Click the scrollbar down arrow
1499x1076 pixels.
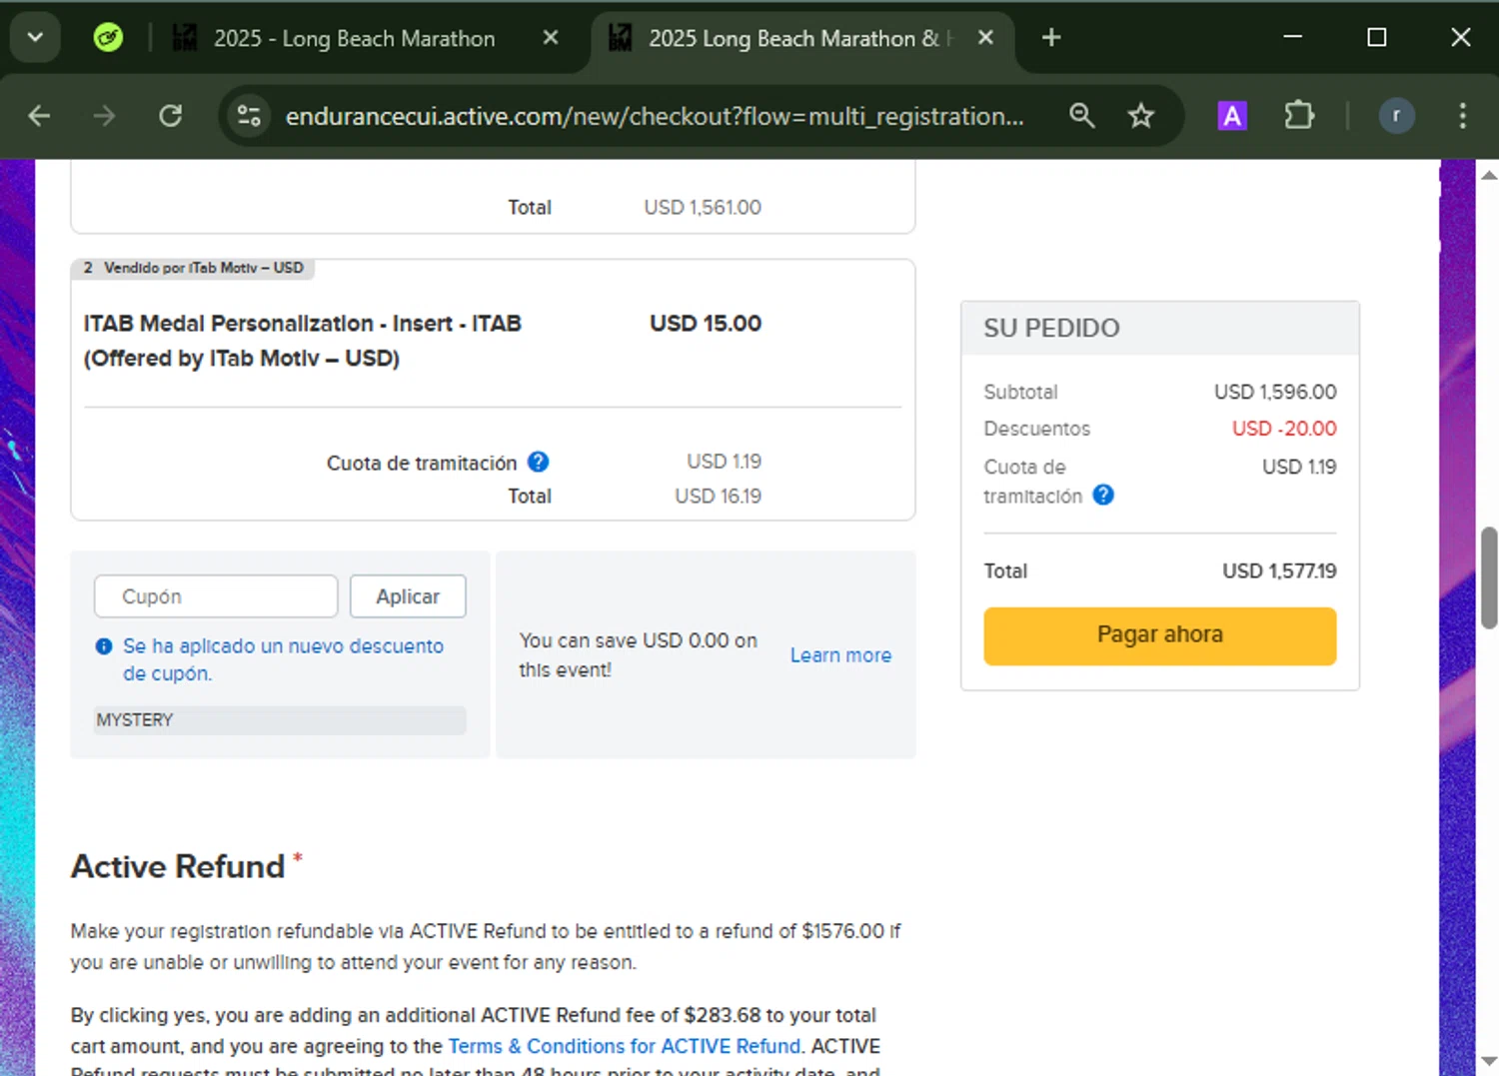click(1489, 1061)
